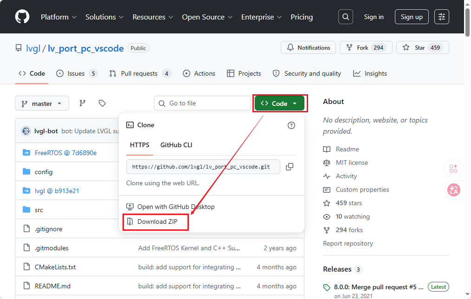Open the lvgl owner link
The width and height of the screenshot is (471, 299).
[33, 48]
